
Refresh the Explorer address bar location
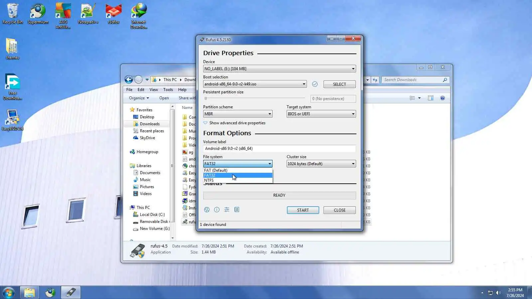coord(375,80)
